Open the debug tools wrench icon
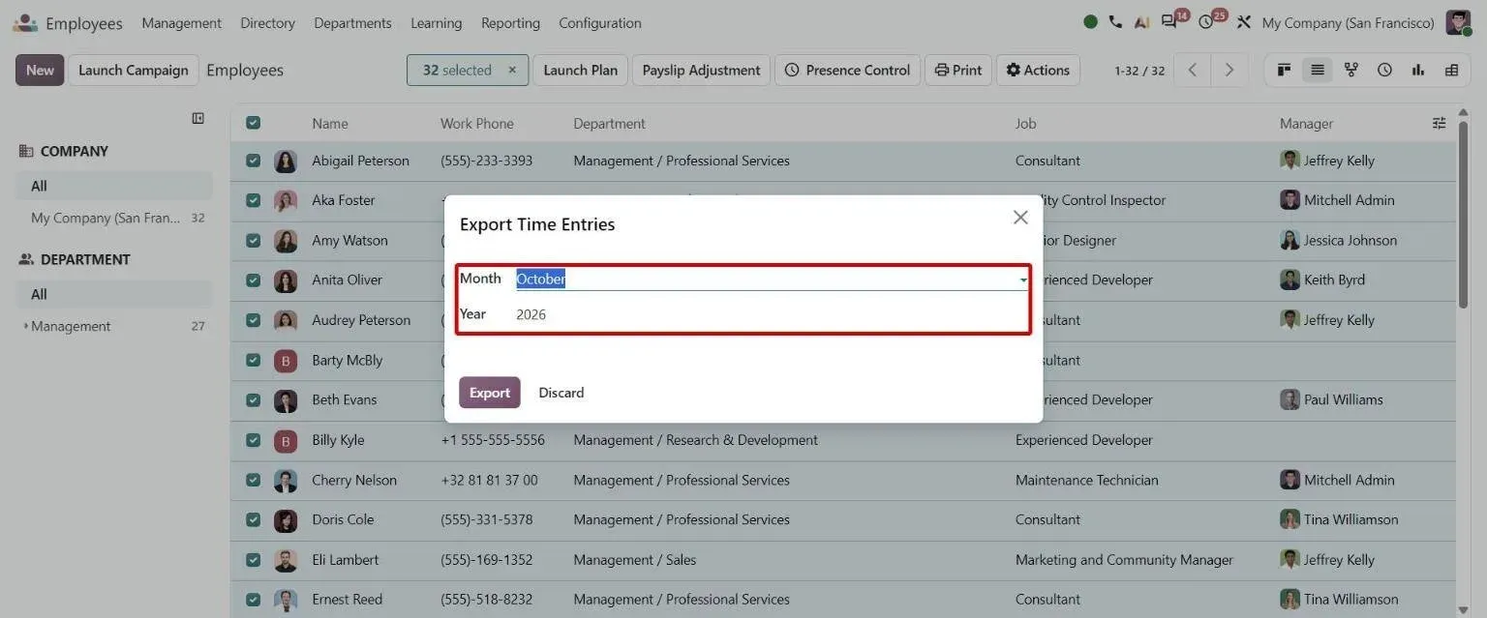The height and width of the screenshot is (618, 1487). (x=1244, y=22)
